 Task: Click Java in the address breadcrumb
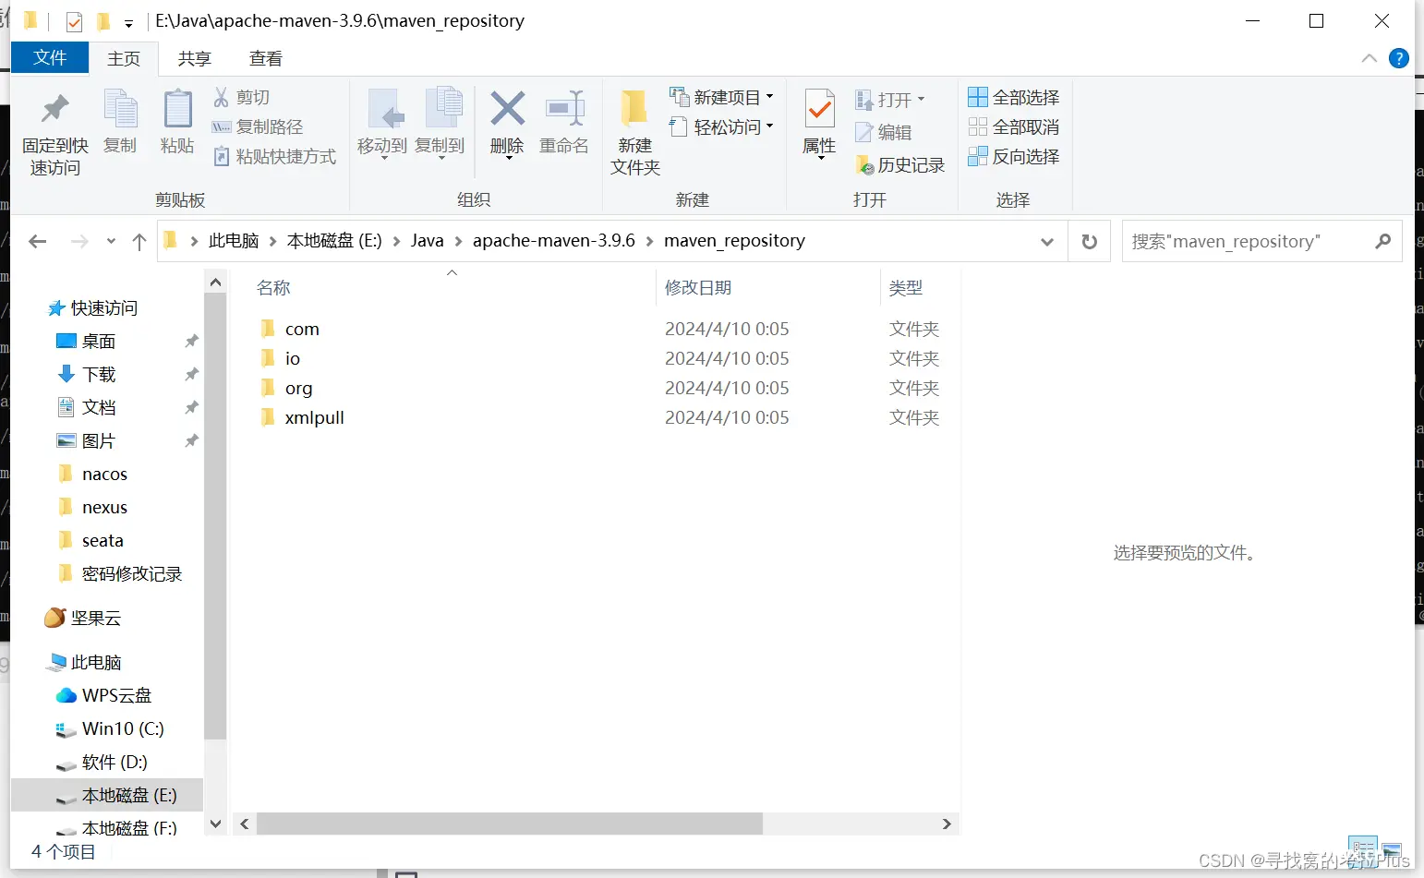pos(427,241)
